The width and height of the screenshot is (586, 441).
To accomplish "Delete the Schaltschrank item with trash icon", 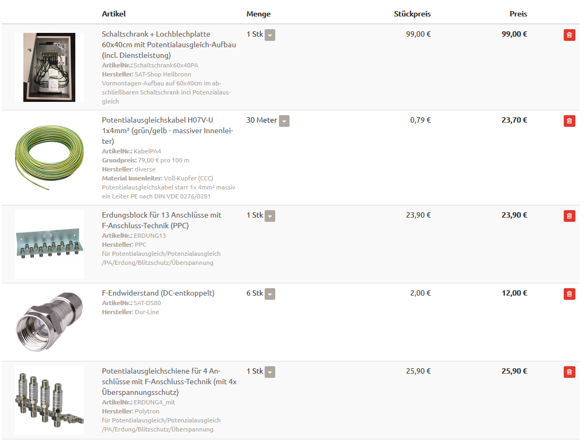I will (569, 35).
